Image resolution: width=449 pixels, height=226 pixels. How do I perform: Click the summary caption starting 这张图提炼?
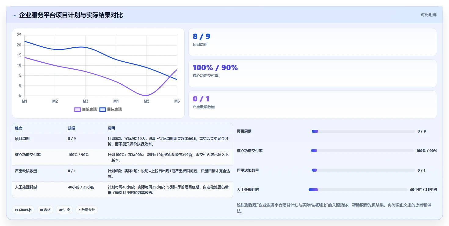point(334,208)
